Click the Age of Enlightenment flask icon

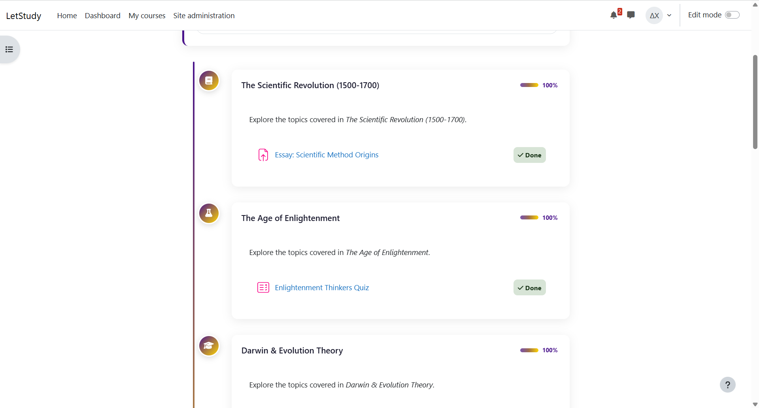click(x=209, y=213)
